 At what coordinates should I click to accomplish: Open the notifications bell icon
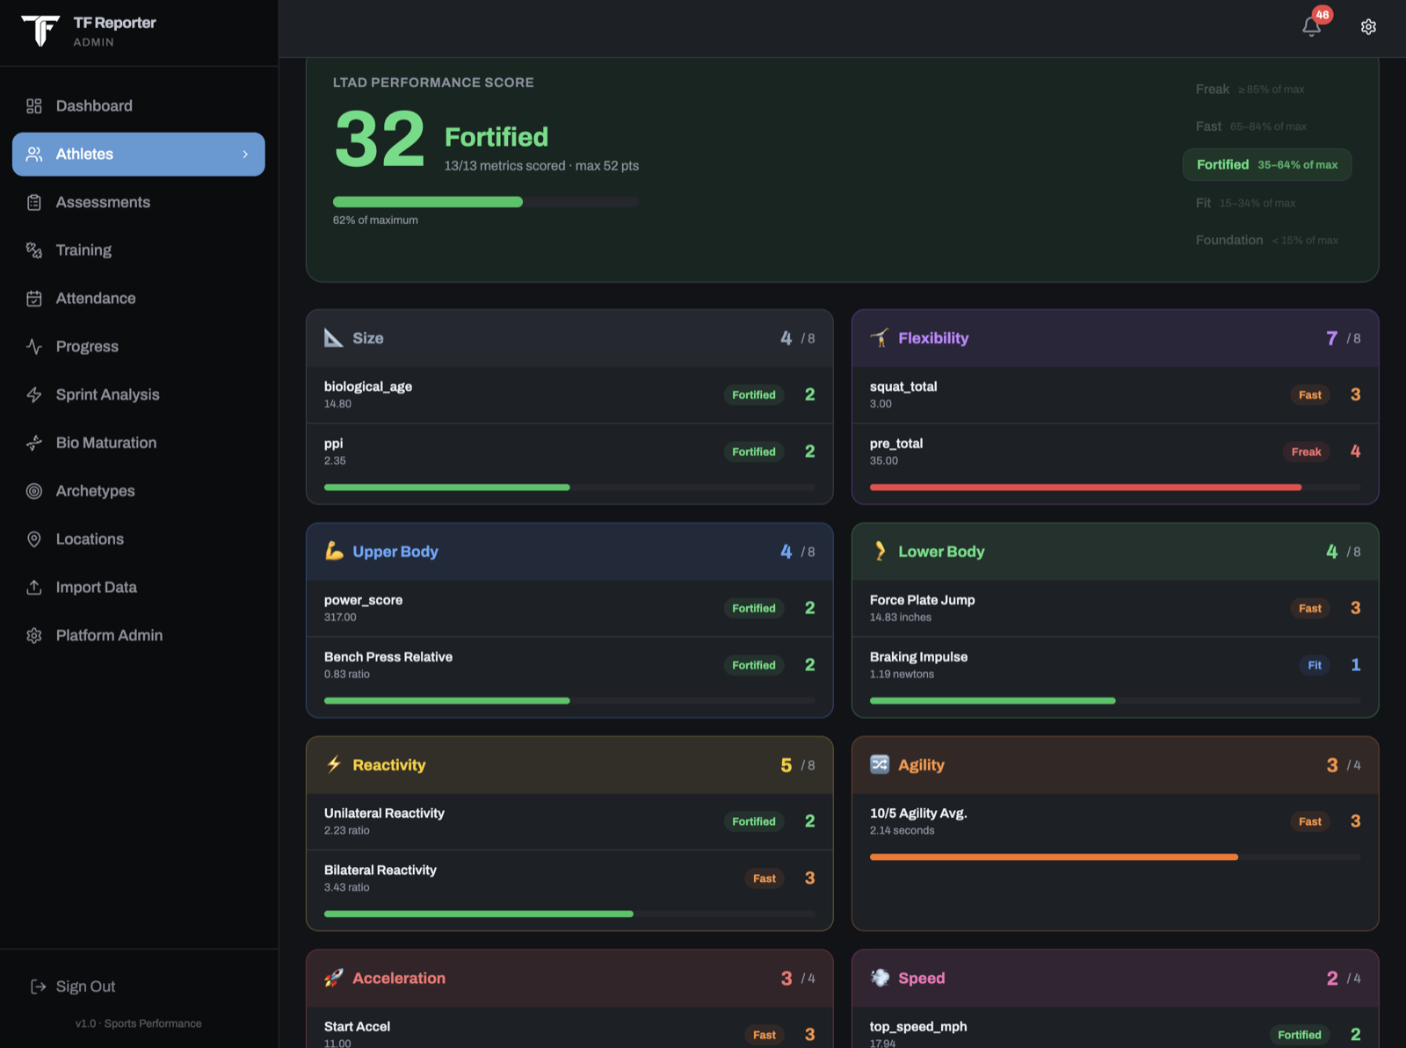pyautogui.click(x=1311, y=26)
